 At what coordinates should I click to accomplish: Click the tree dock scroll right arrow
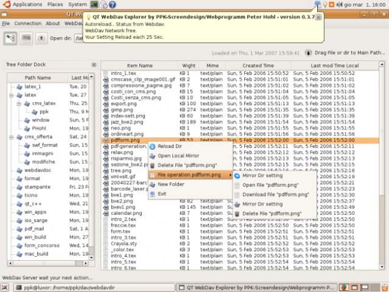pos(86,263)
